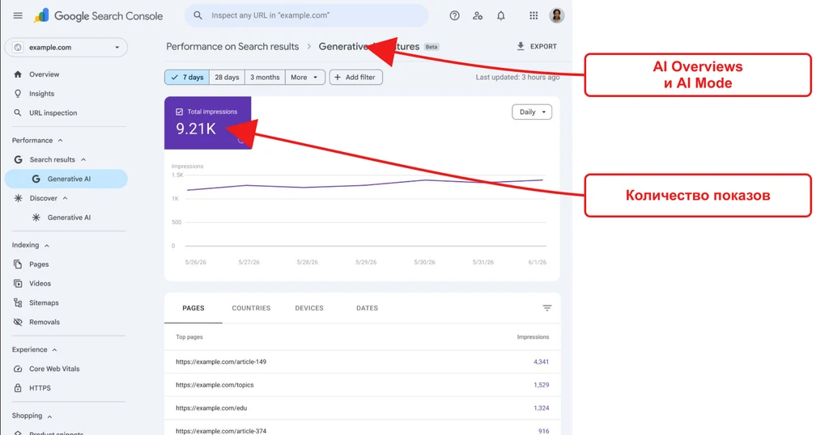Click the Google G icon beside Search results
Image resolution: width=829 pixels, height=435 pixels.
18,159
